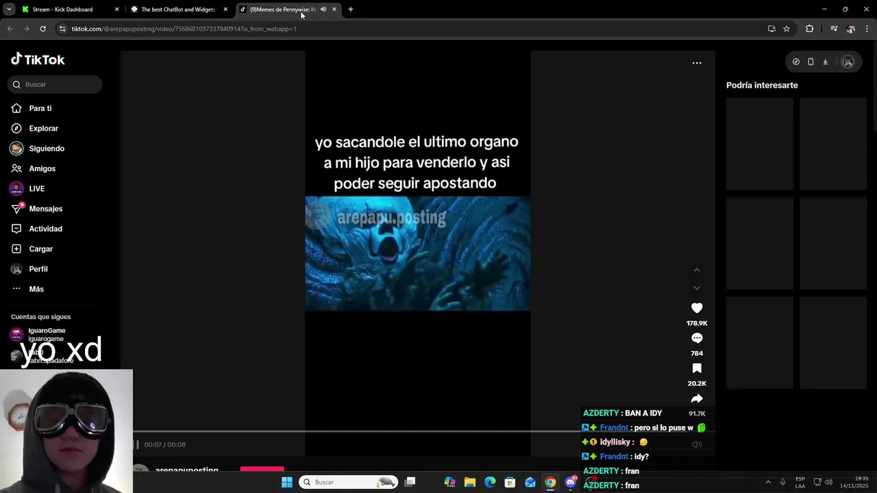Save video with bookmark icon
Image resolution: width=877 pixels, height=493 pixels.
click(697, 368)
